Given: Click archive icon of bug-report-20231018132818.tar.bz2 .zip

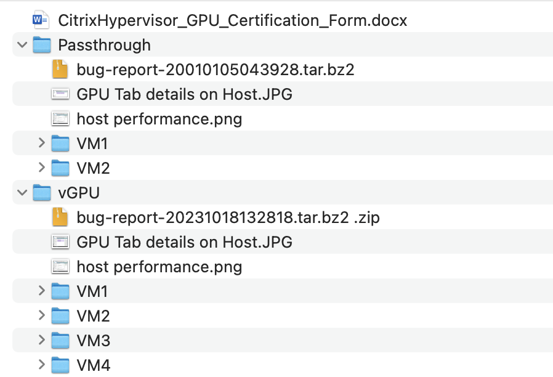Looking at the screenshot, I should (x=60, y=217).
